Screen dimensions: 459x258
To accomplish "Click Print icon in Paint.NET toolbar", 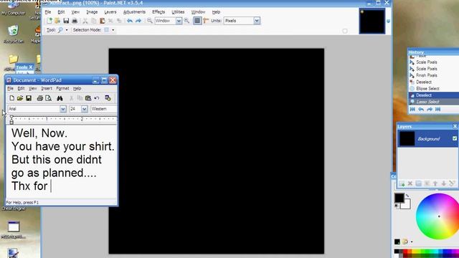I will coord(75,21).
